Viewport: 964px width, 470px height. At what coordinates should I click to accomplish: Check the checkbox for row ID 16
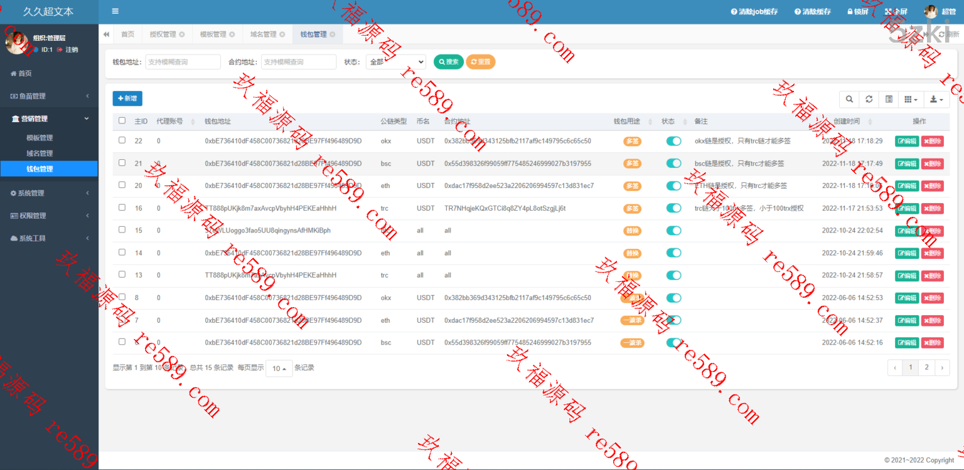pos(122,207)
